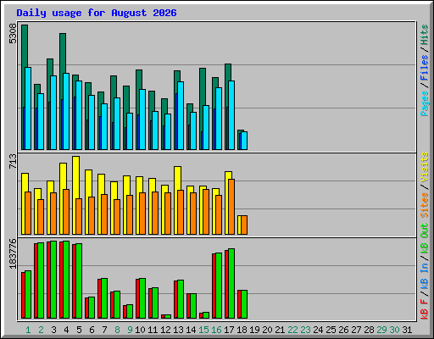Click day 17 on the x-axis

pyautogui.click(x=229, y=330)
